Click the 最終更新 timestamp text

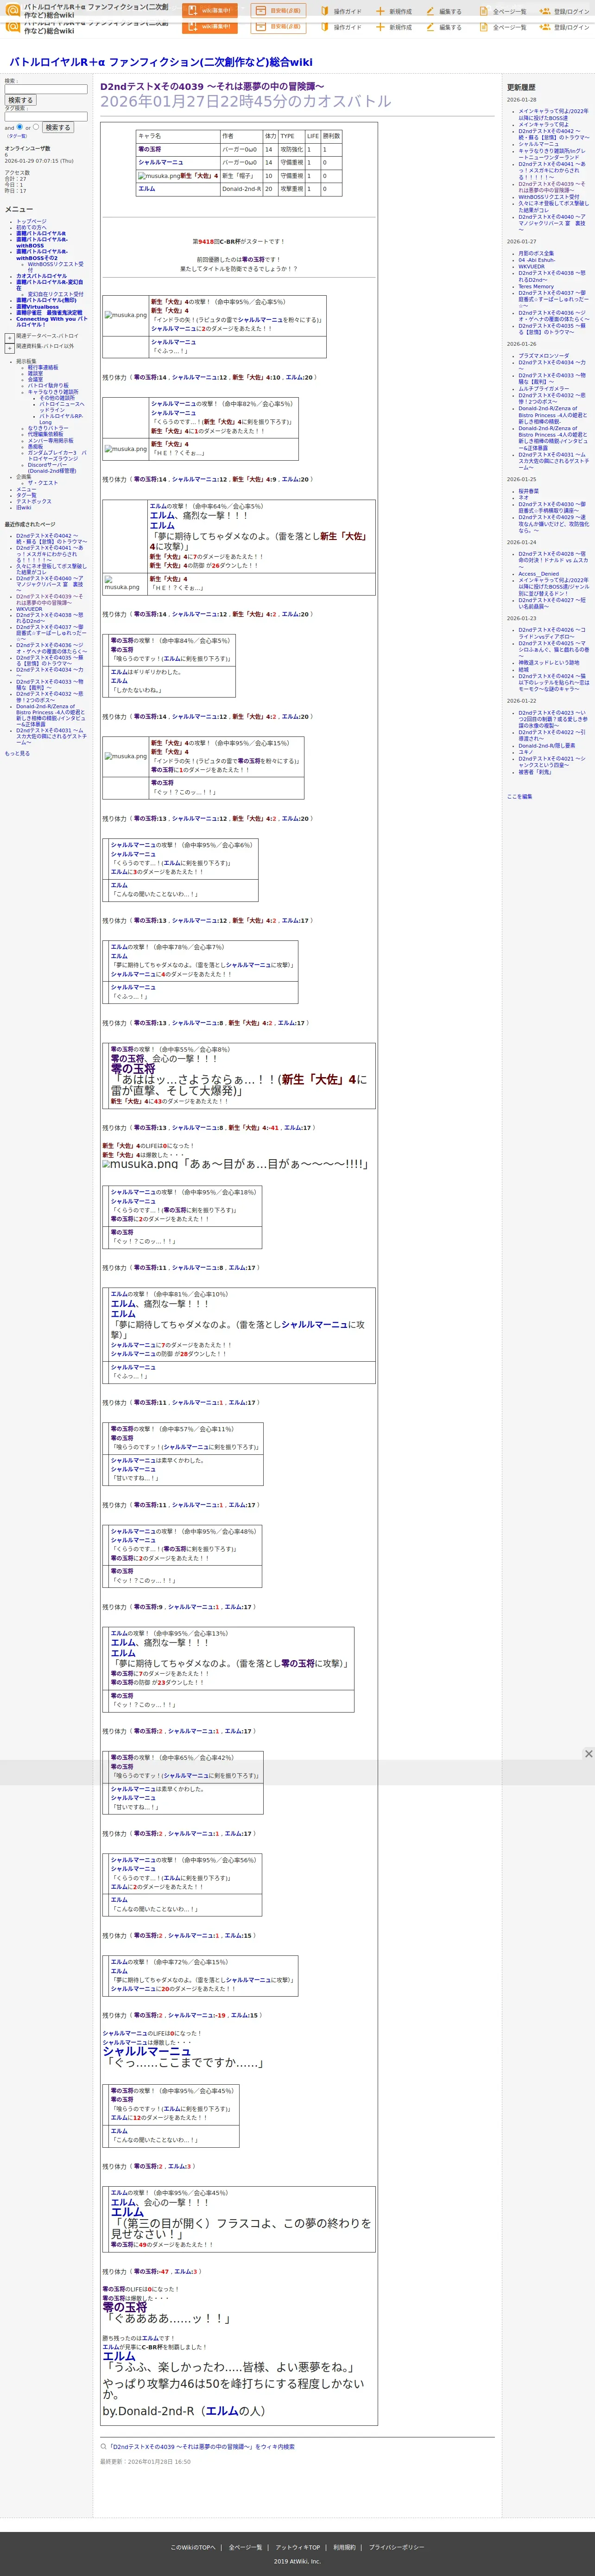[145, 2461]
